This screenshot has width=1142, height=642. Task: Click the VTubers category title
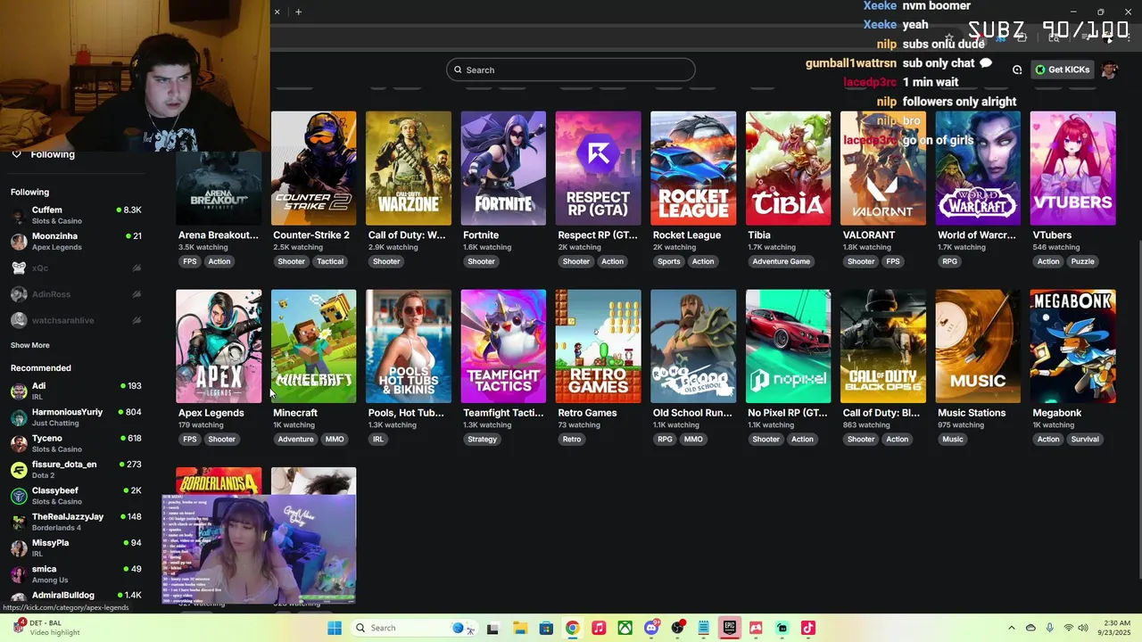1052,235
